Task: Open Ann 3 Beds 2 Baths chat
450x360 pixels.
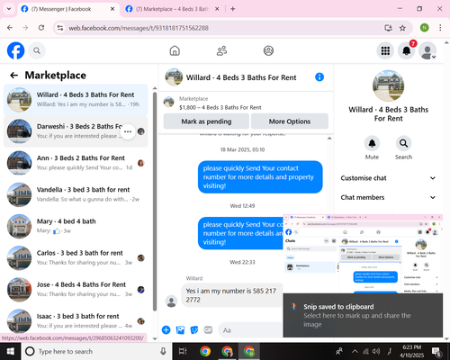Action: coord(76,163)
